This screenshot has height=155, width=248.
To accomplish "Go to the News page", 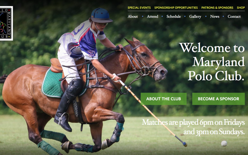I will (x=215, y=16).
